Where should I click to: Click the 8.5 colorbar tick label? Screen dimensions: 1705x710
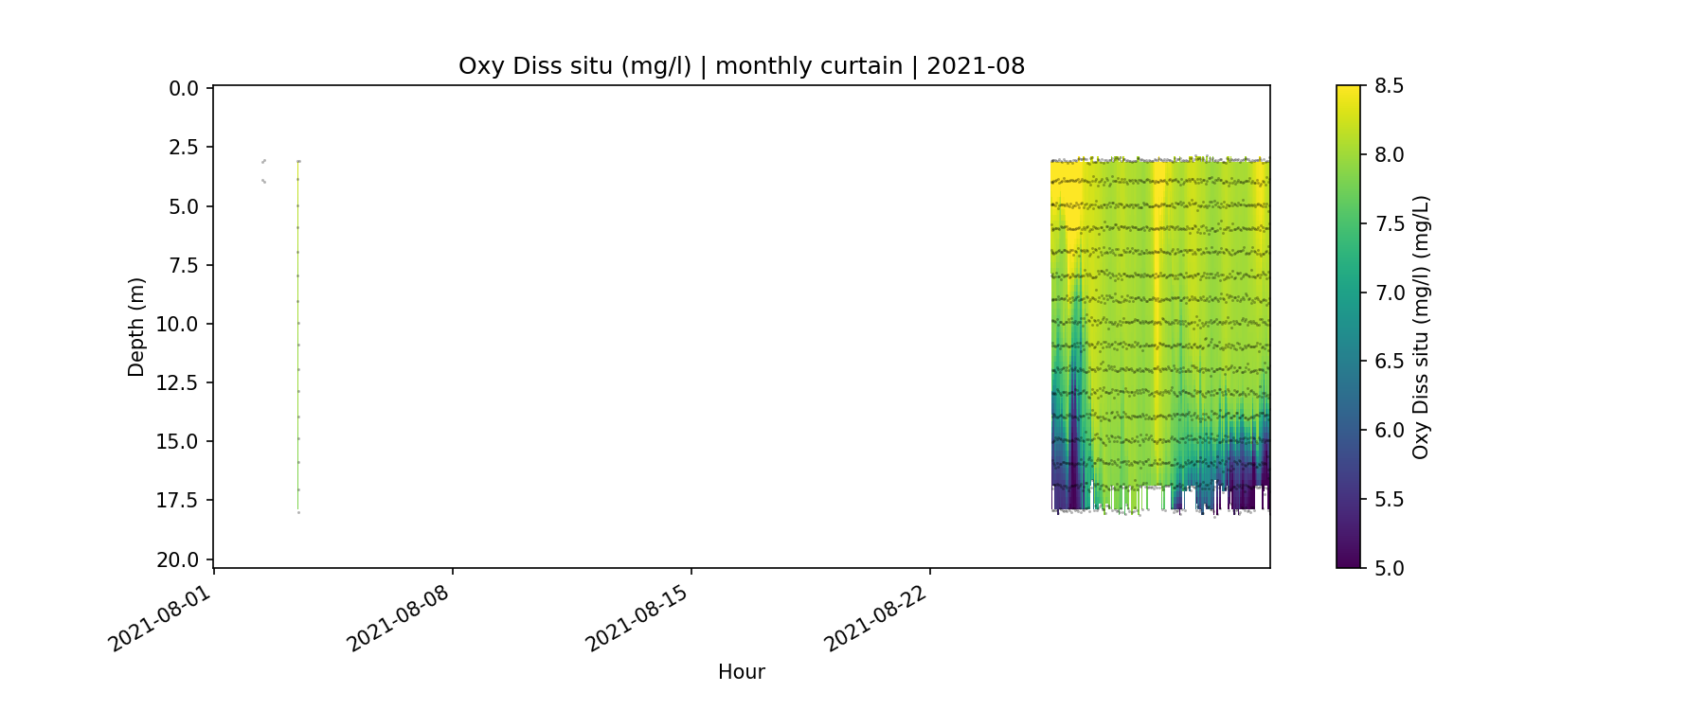[x=1389, y=86]
